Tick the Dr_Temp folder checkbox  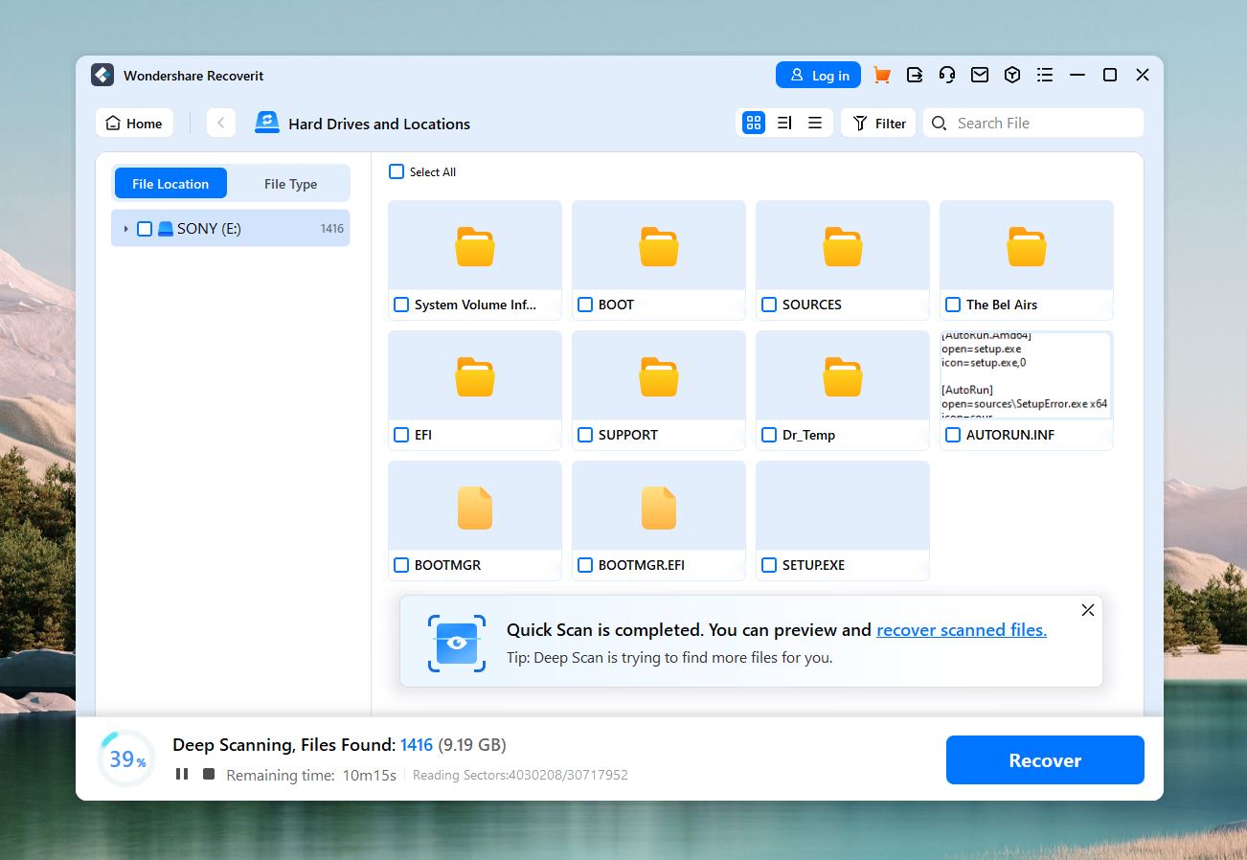[x=769, y=435]
